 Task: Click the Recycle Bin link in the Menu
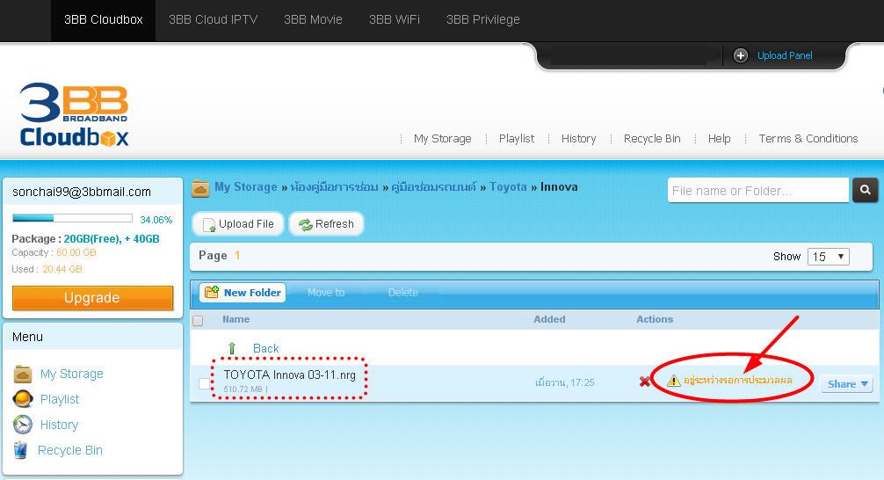click(x=70, y=450)
